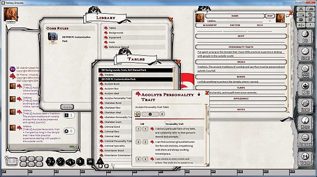Click the chat roll result showing 8
This screenshot has height=177, width=317.
pos(69,131)
